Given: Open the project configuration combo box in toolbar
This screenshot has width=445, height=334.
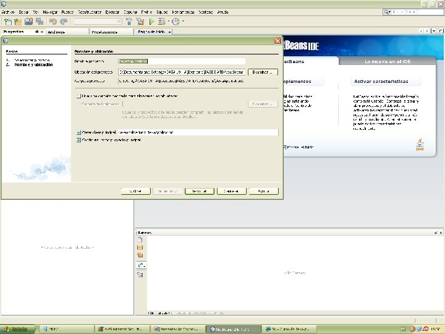Looking at the screenshot, I should coord(98,22).
